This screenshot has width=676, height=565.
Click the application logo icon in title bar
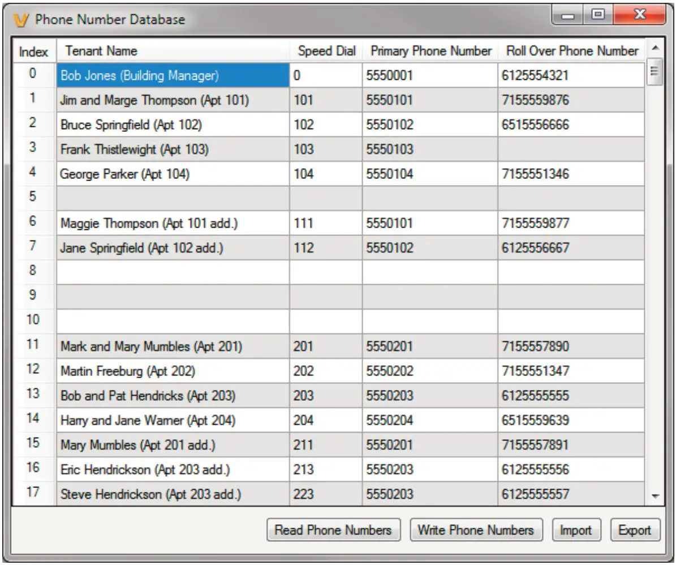(21, 20)
